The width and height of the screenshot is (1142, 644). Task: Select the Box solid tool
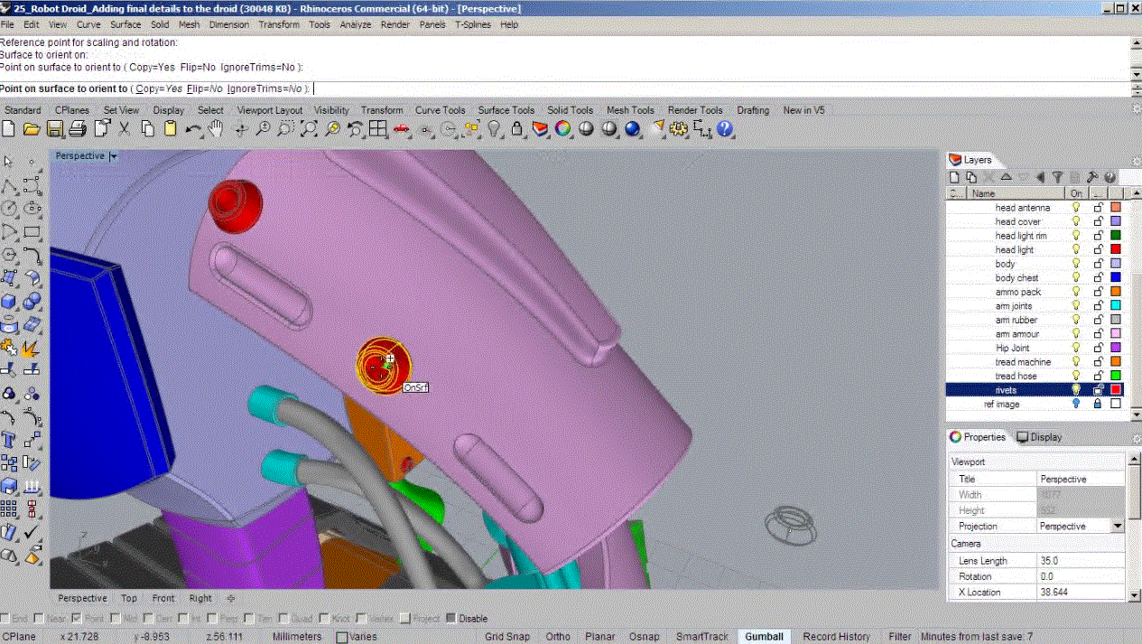pyautogui.click(x=9, y=301)
